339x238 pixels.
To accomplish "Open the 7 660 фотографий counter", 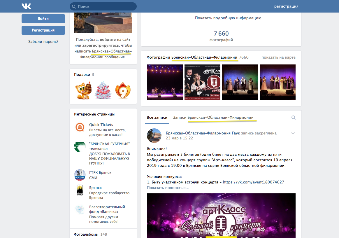I will click(221, 36).
